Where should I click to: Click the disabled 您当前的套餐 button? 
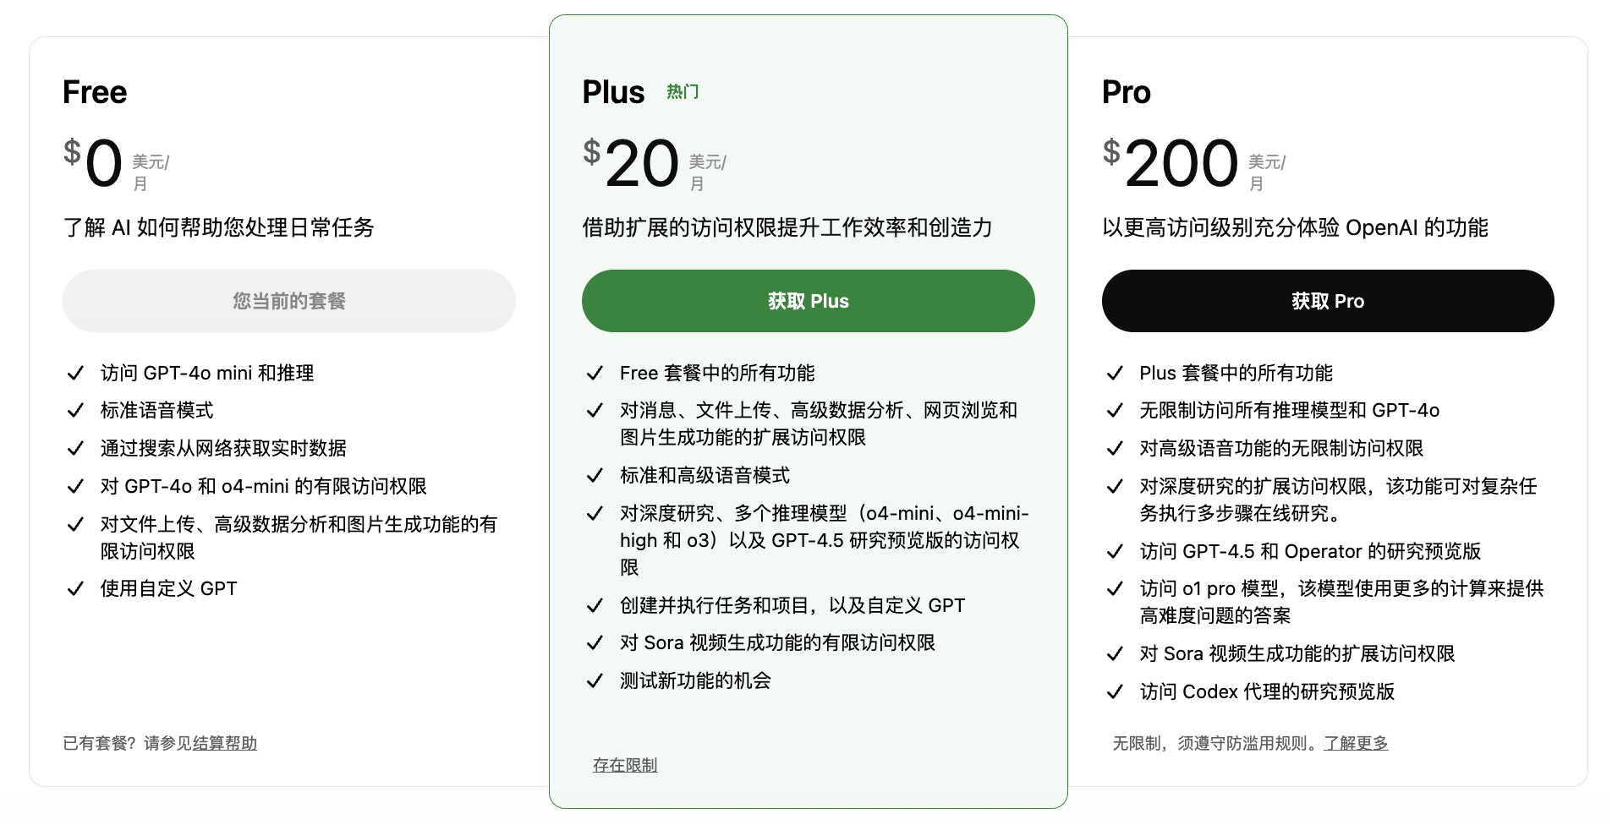point(288,301)
